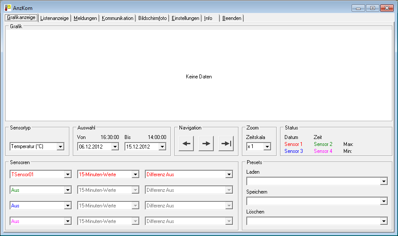
Task: Open the red Differenz Aus dropdown
Action: coord(229,175)
